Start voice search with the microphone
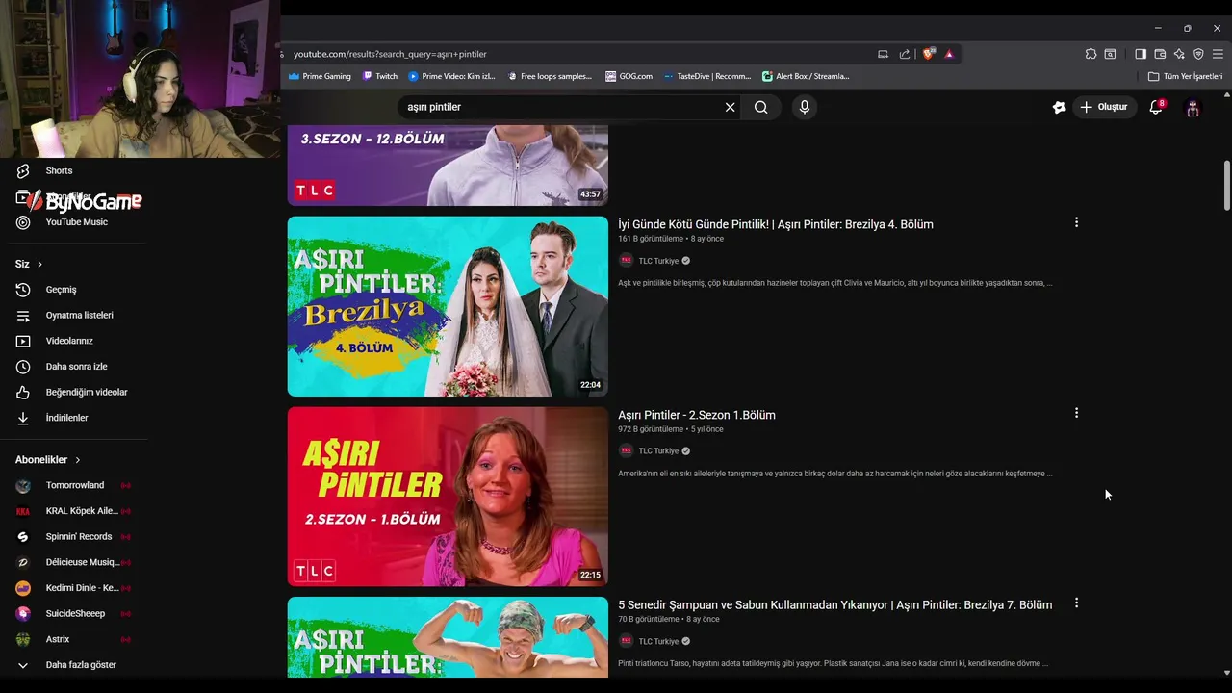1232x693 pixels. point(805,107)
